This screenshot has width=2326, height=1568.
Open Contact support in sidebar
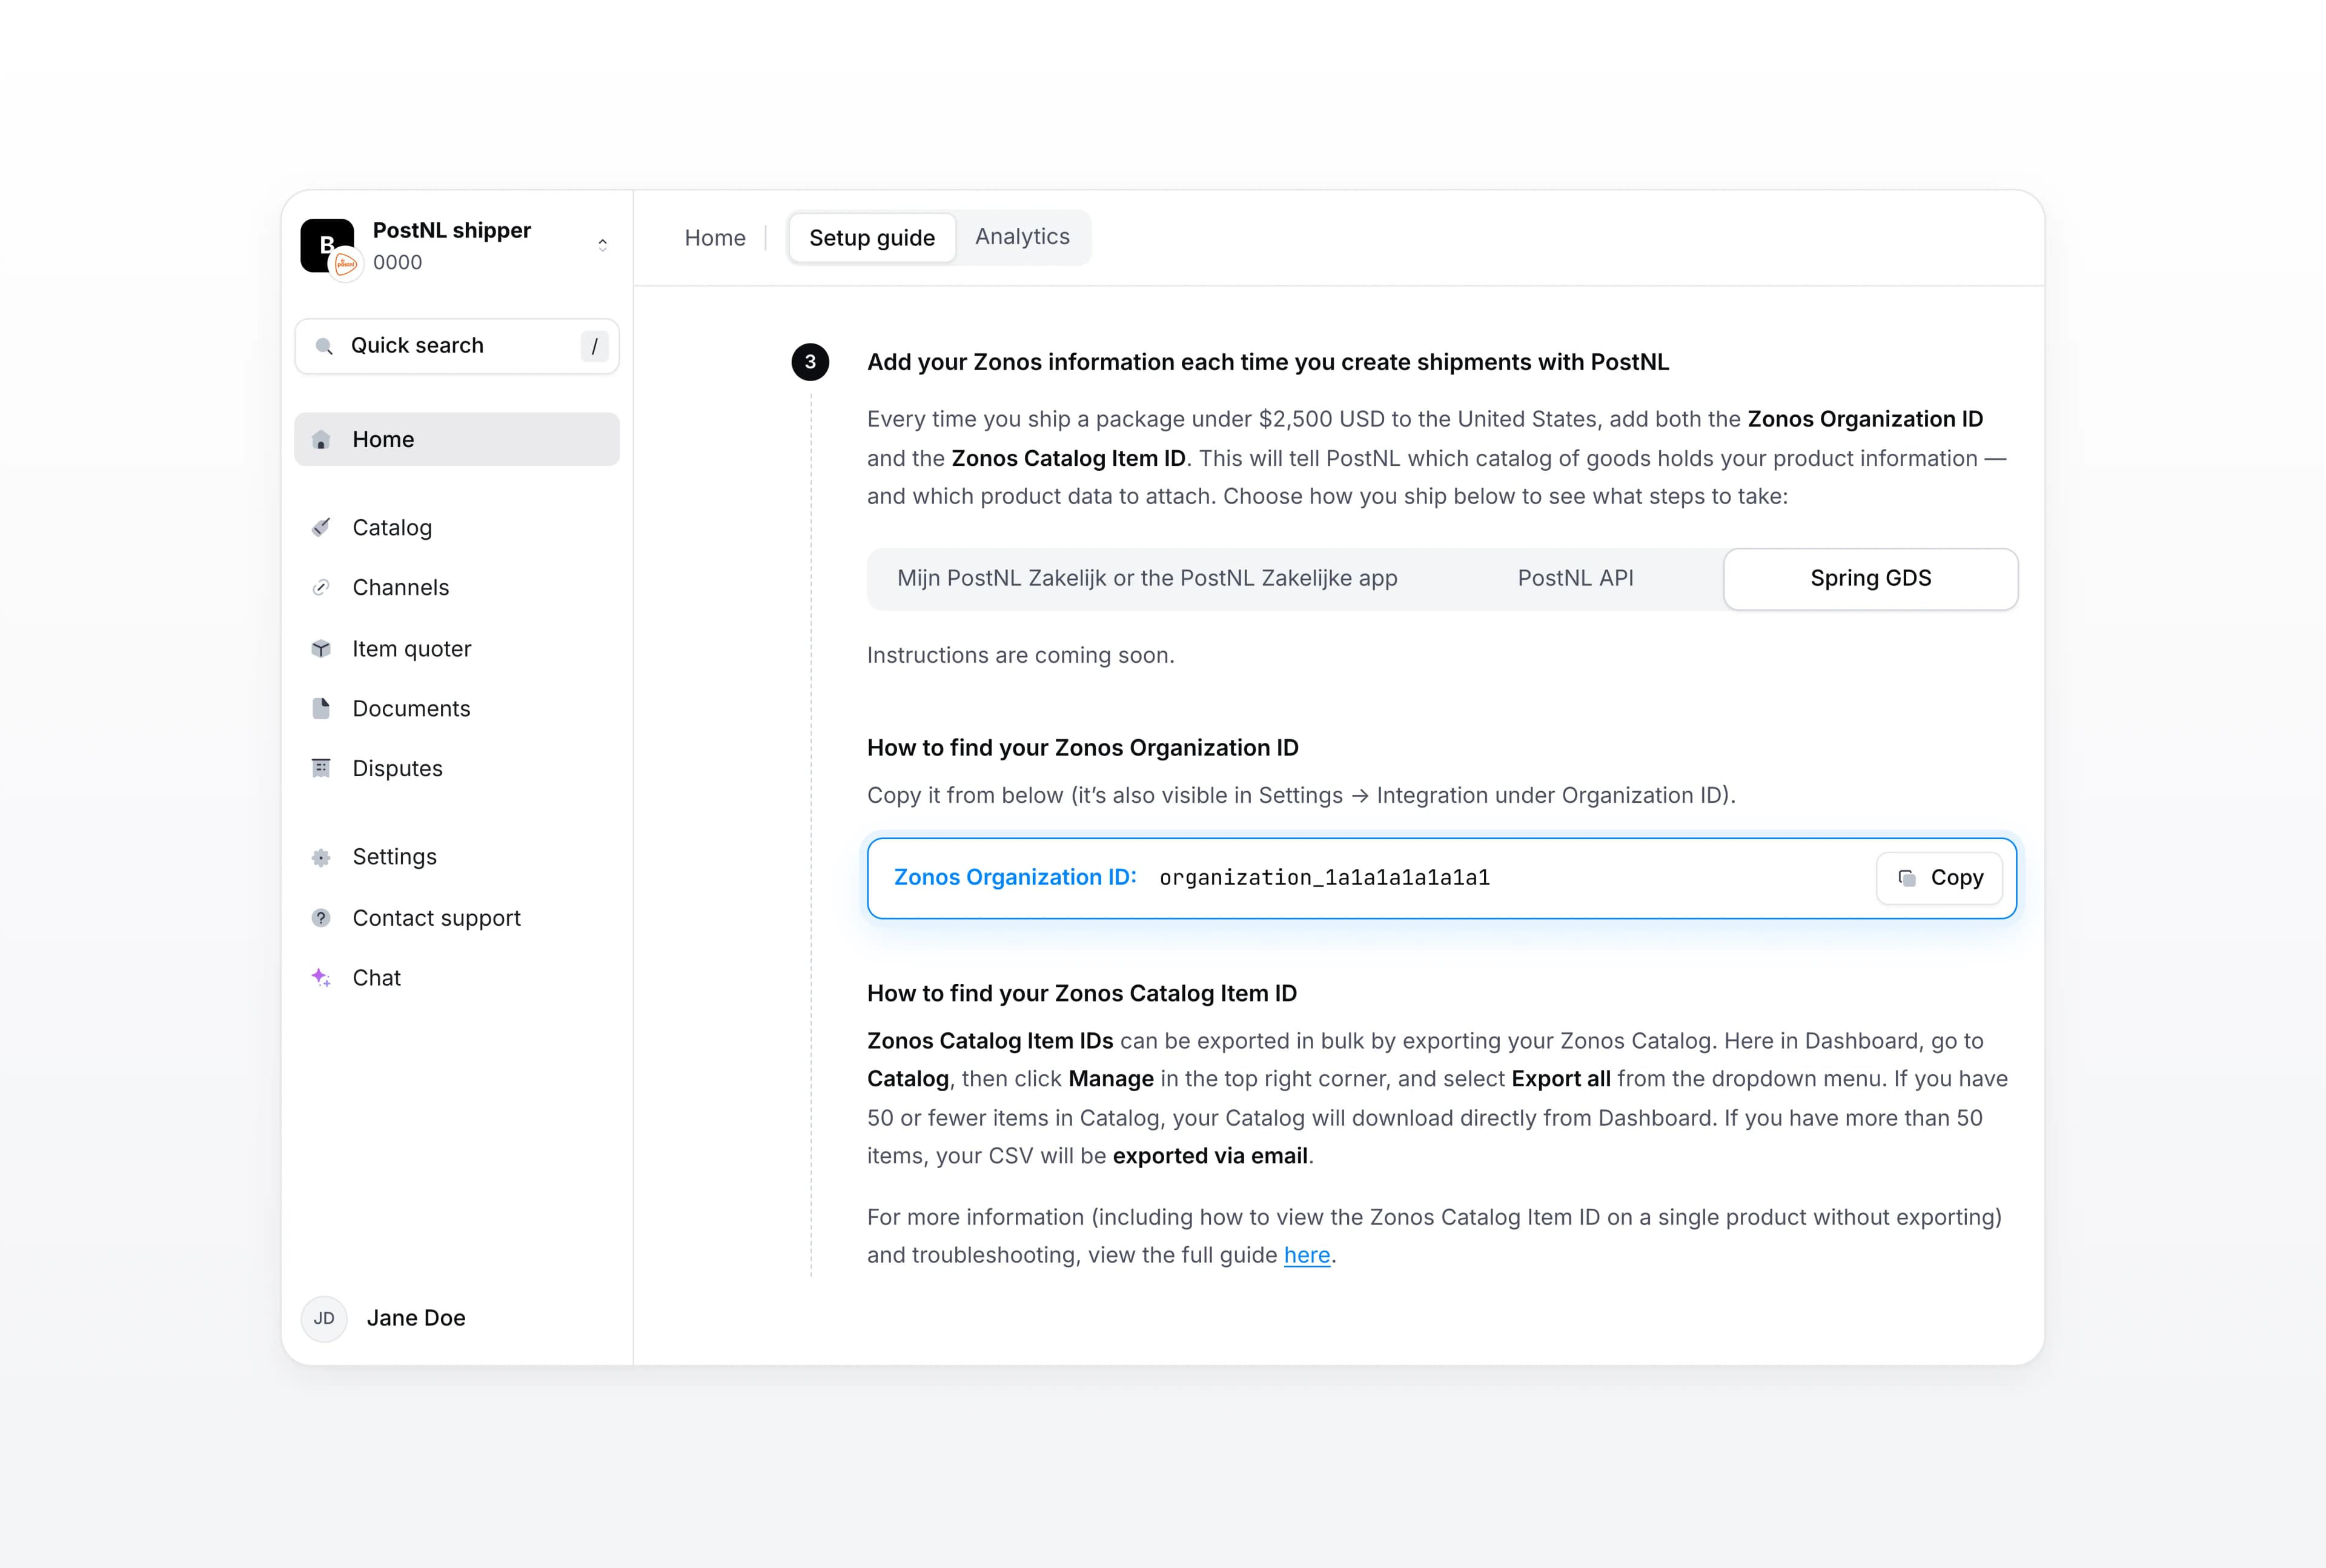pos(457,918)
